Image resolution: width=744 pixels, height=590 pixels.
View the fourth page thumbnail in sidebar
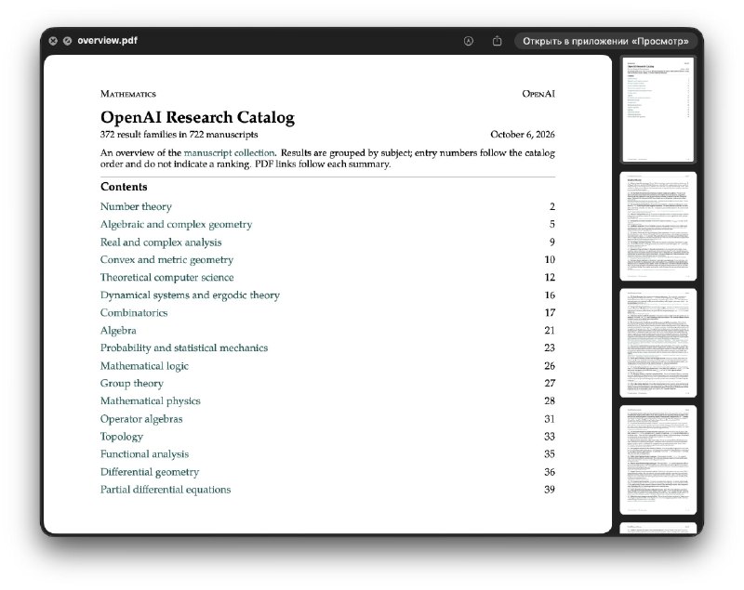(x=658, y=460)
